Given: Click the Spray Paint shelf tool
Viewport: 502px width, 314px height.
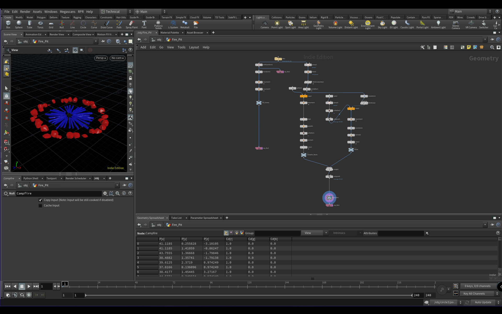Looking at the screenshot, I should point(132,25).
